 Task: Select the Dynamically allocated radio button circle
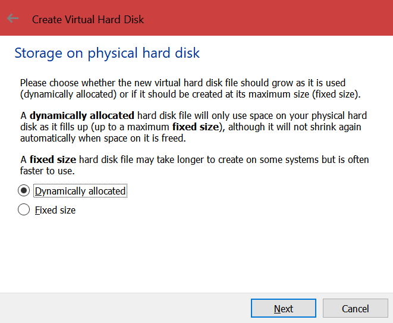[24, 191]
